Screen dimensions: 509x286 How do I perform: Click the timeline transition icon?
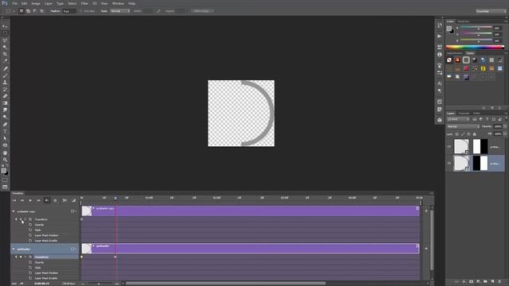(73, 200)
